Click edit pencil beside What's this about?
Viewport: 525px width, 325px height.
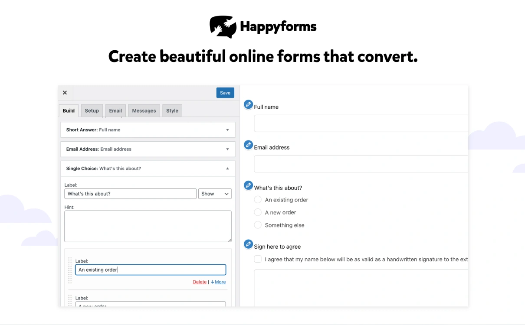coord(248,185)
